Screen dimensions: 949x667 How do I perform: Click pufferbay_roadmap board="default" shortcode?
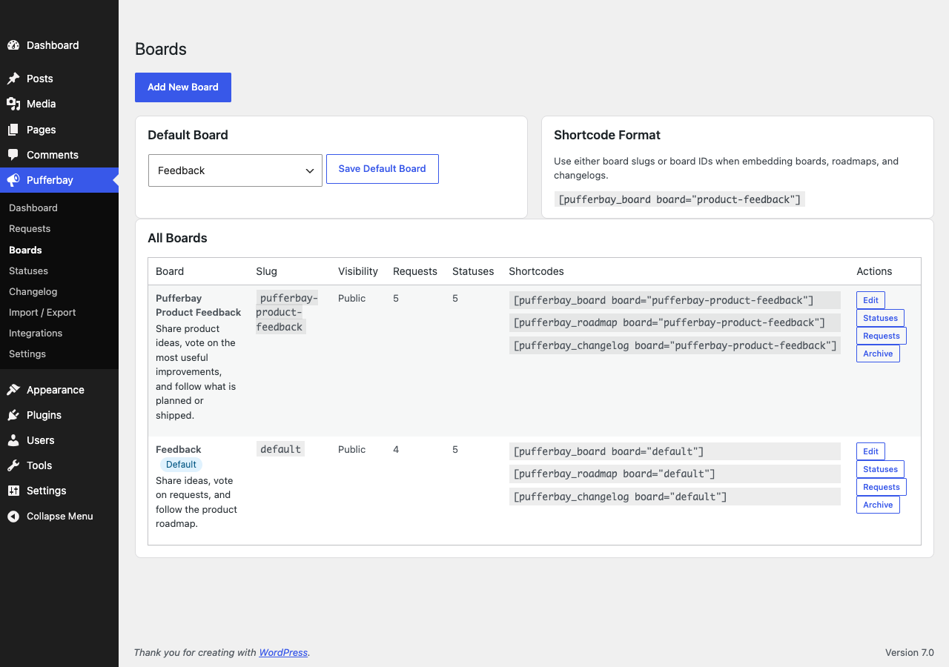[675, 474]
